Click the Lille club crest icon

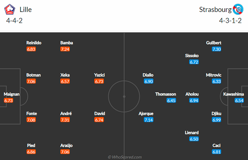click(10, 10)
